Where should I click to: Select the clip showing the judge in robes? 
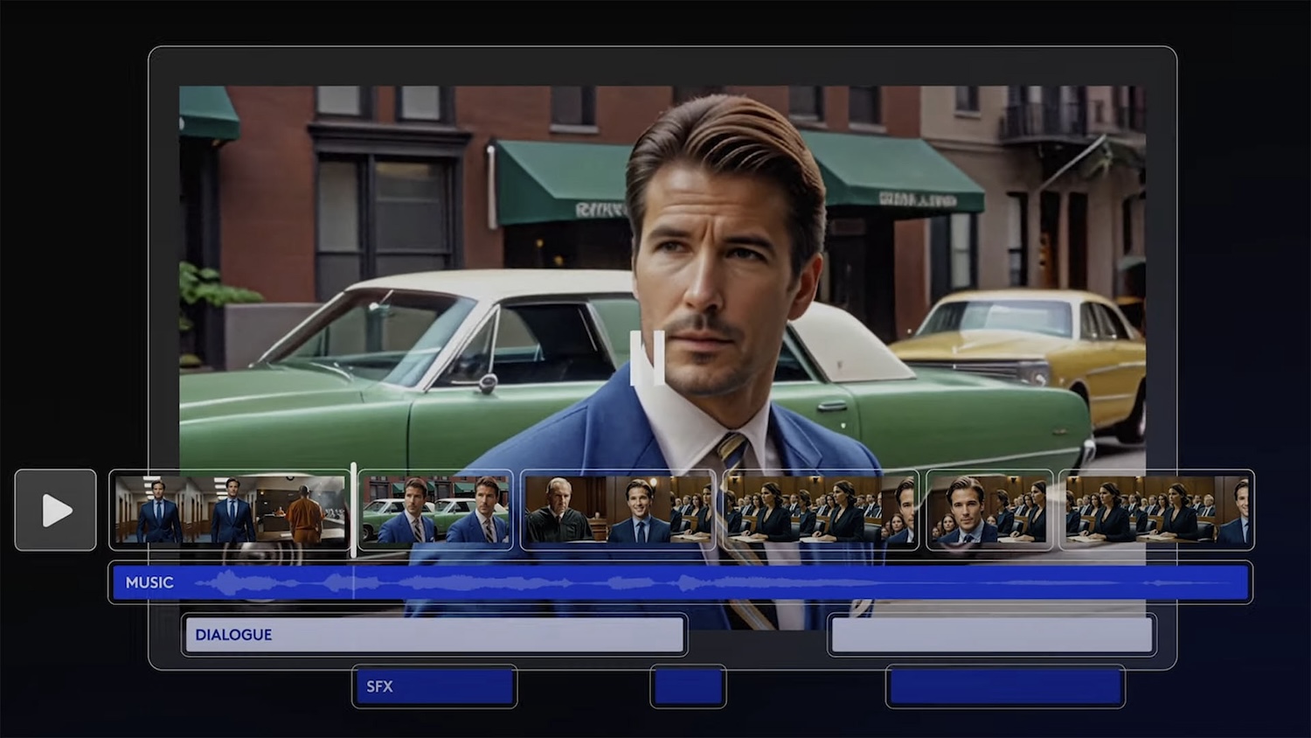[617, 510]
